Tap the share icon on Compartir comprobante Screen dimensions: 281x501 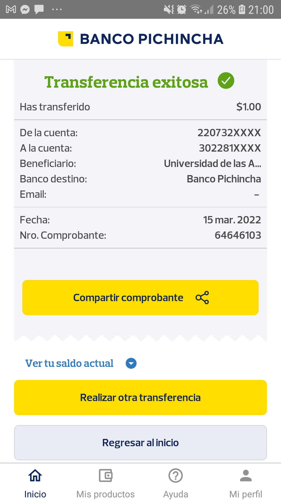[202, 297]
